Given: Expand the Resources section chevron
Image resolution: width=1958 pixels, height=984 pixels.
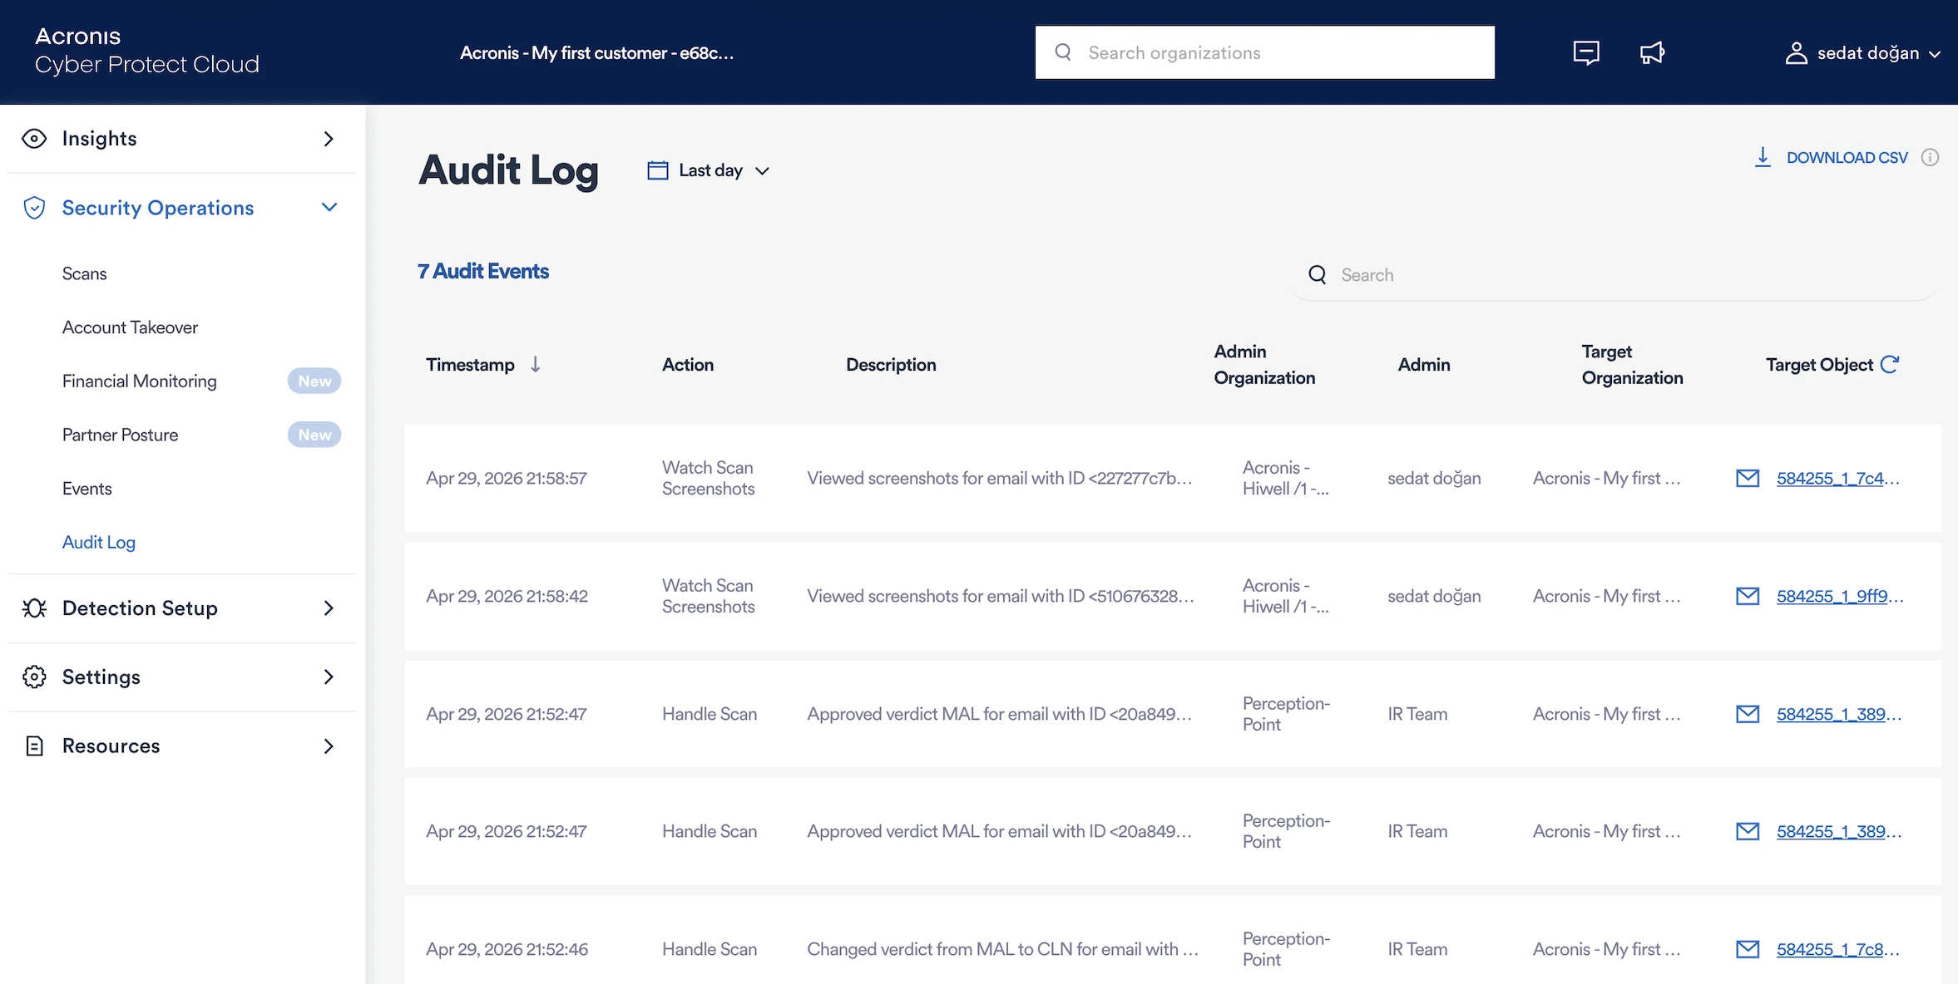Looking at the screenshot, I should coord(329,746).
